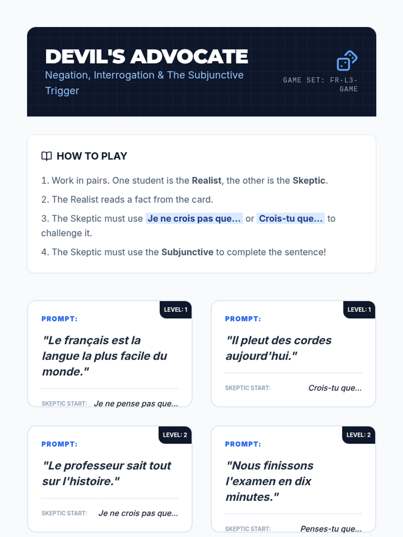Click the Game Set FR-L3-GAME label

(320, 85)
